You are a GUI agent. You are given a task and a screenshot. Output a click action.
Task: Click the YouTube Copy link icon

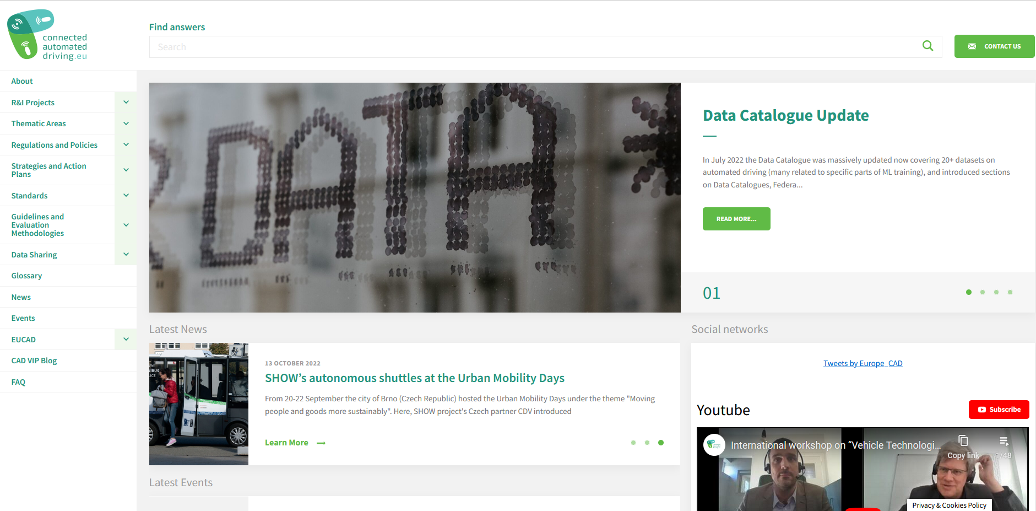[x=963, y=441]
